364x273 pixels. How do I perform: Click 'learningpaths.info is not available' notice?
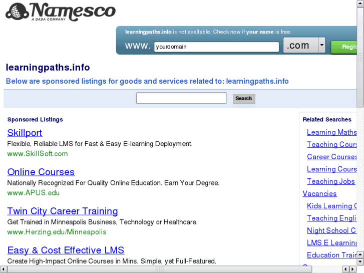tap(208, 32)
